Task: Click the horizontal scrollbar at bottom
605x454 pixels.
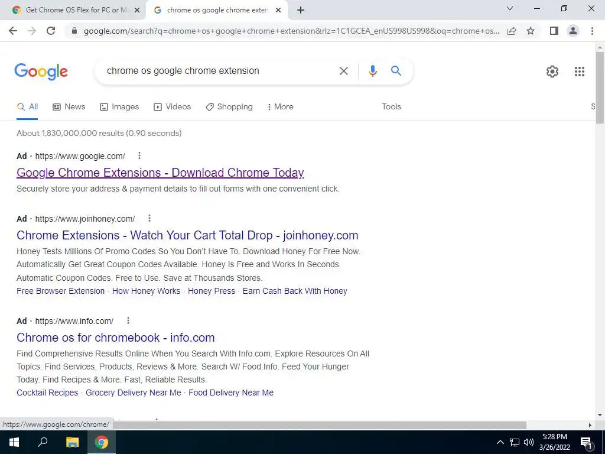Action: click(x=320, y=425)
